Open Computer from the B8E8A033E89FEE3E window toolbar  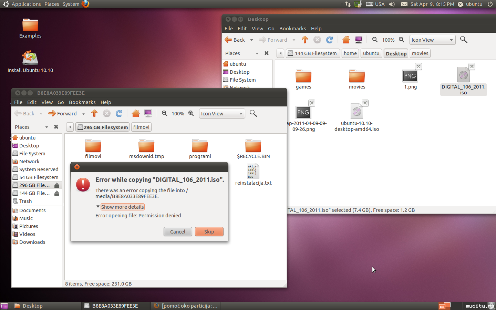148,113
